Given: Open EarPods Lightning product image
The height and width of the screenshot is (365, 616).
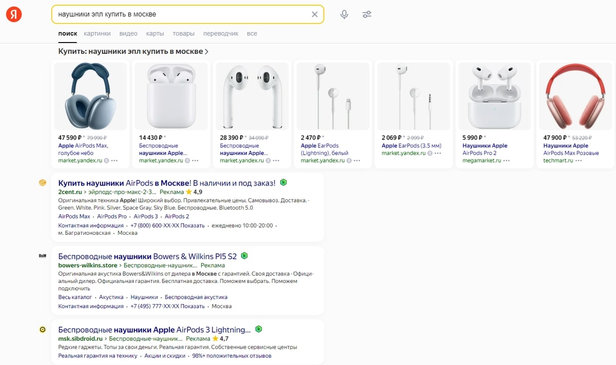Looking at the screenshot, I should [333, 96].
